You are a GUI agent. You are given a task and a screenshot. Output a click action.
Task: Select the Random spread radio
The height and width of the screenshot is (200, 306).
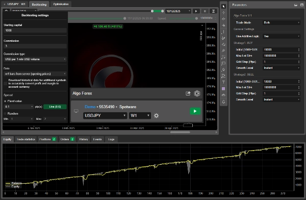(x=5, y=114)
